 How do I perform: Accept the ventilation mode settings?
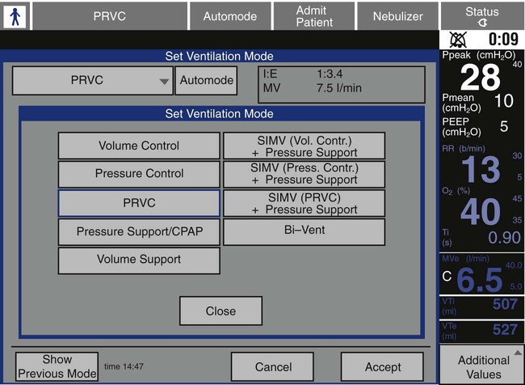click(x=383, y=366)
